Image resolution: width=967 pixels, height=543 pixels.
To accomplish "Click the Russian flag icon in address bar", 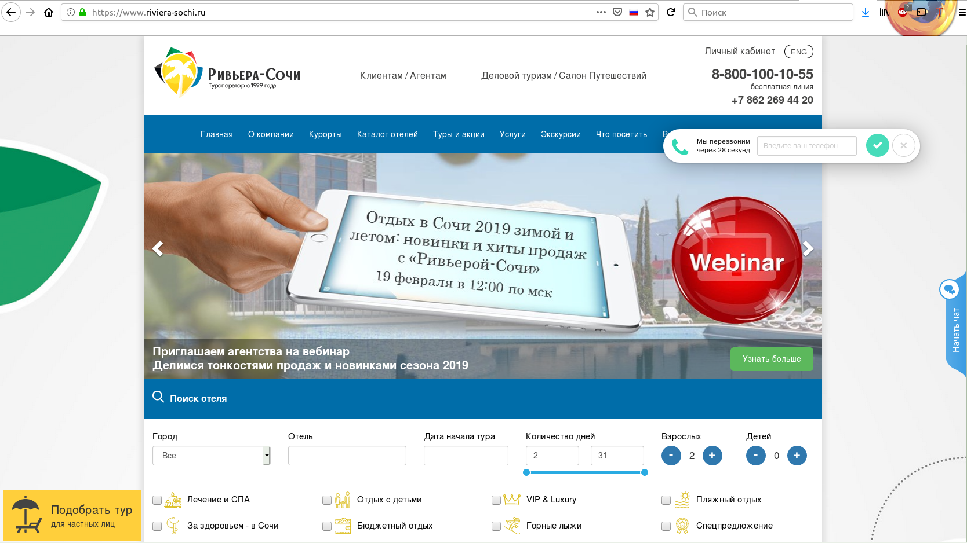I will pyautogui.click(x=634, y=12).
